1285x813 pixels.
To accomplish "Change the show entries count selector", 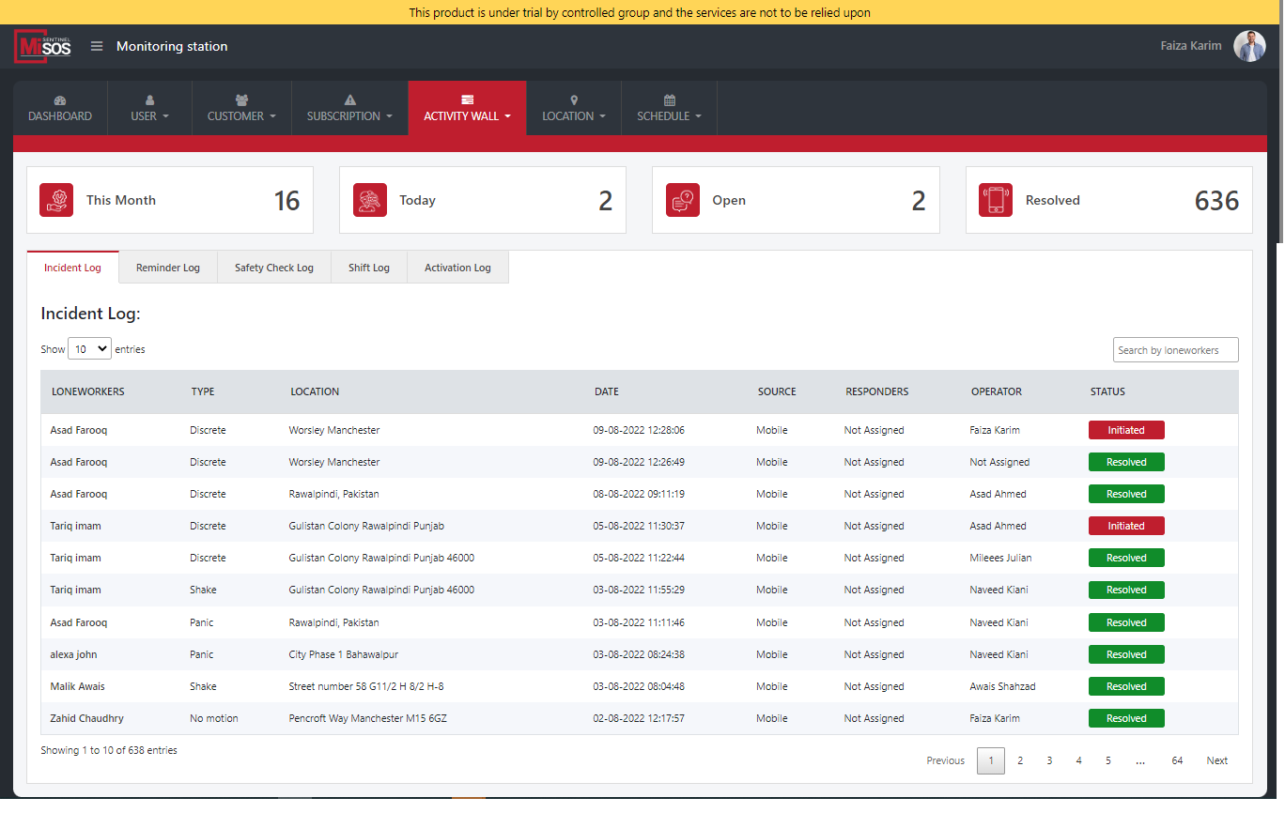I will 89,349.
